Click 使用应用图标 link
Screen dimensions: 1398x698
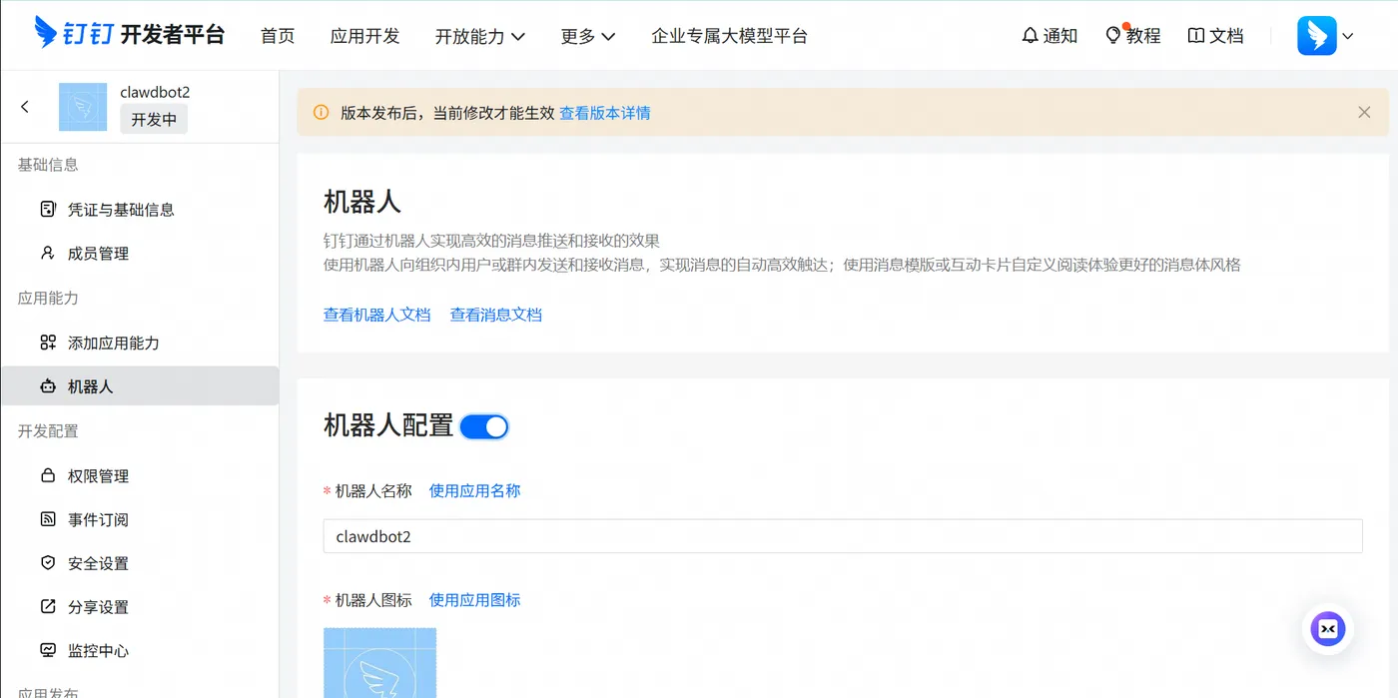[x=474, y=600]
